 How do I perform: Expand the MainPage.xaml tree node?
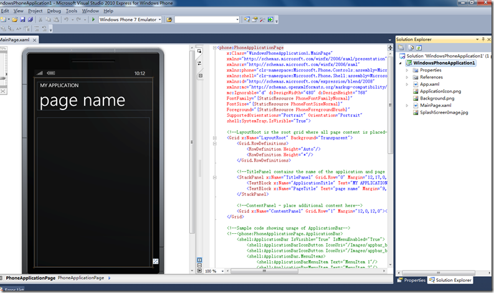click(407, 105)
